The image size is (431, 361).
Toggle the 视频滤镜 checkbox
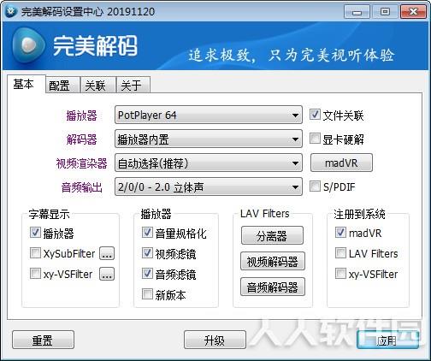point(147,253)
